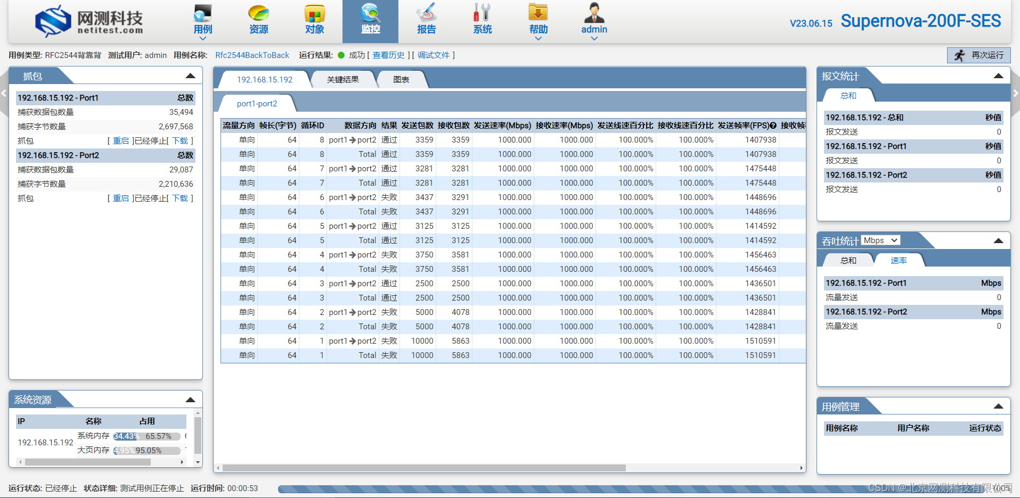Switch to the 图表 tab
This screenshot has height=498, width=1020.
[401, 80]
